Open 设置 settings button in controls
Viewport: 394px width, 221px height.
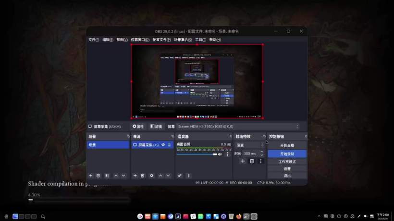click(287, 169)
